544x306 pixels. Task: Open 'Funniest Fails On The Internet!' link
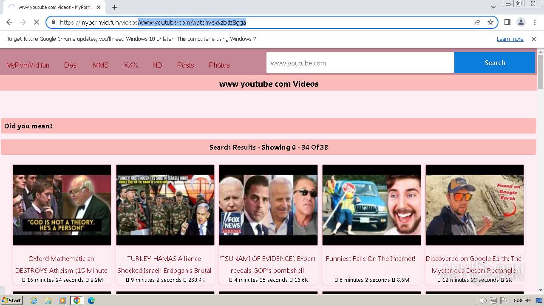pos(371,258)
